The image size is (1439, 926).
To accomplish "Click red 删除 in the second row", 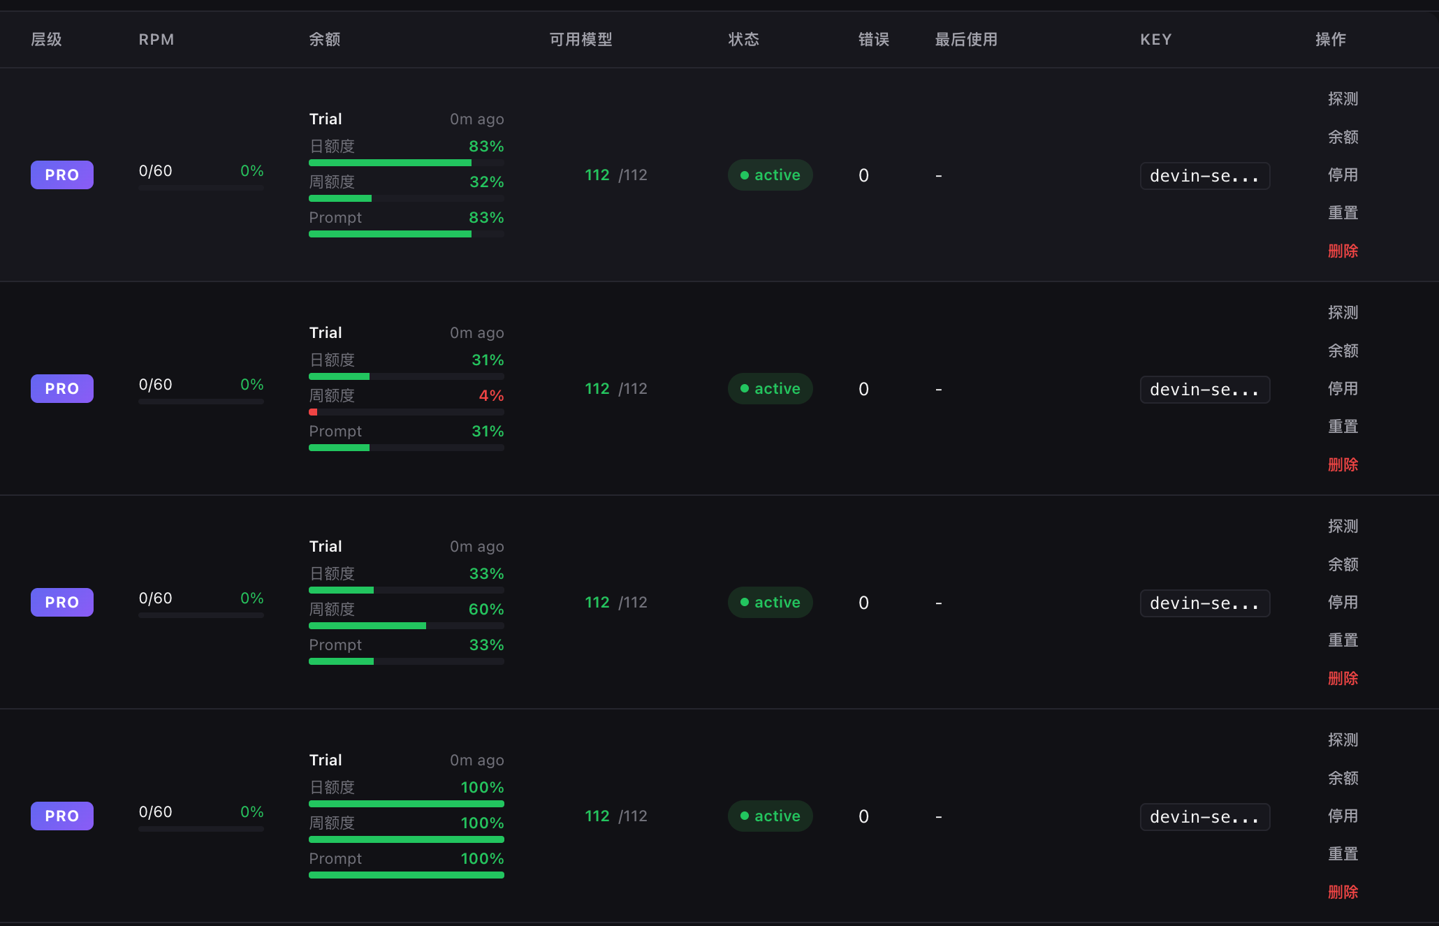I will point(1343,464).
